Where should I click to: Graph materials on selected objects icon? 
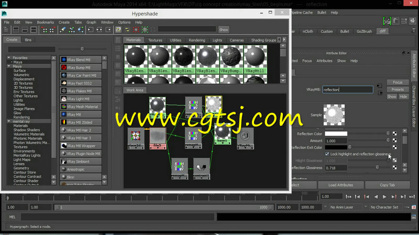(81, 30)
